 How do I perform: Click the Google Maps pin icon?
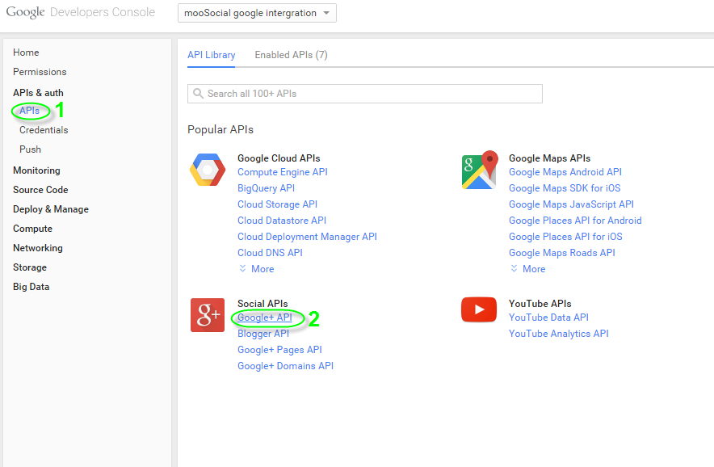coord(479,170)
